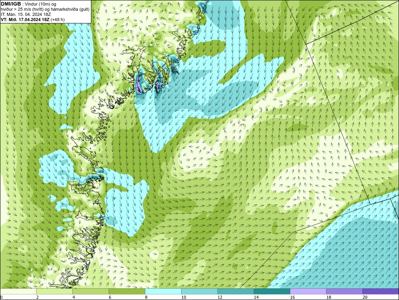Click the legend value label 4
This screenshot has height=300, width=399.
pos(73,297)
